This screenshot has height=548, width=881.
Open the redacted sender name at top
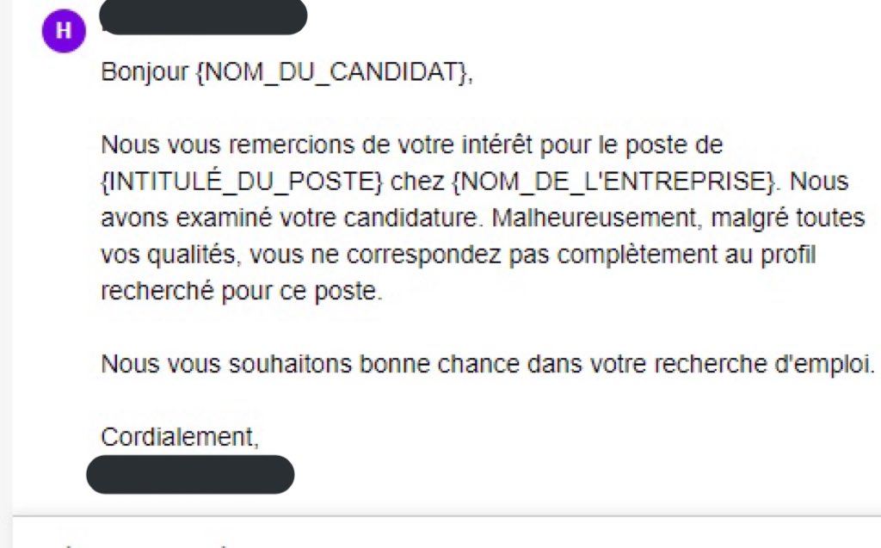point(203,16)
